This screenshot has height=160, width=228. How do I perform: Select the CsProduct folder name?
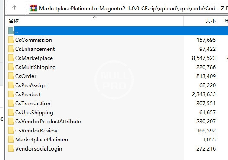pos(28,94)
